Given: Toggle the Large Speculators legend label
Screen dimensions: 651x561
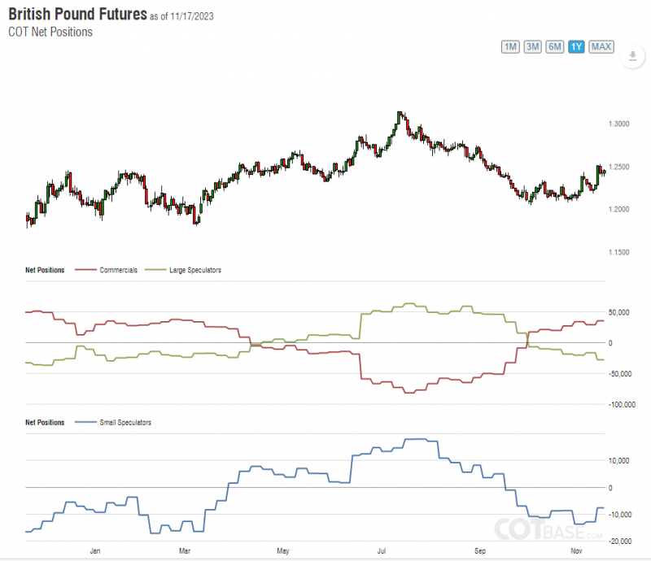Looking at the screenshot, I should point(194,269).
